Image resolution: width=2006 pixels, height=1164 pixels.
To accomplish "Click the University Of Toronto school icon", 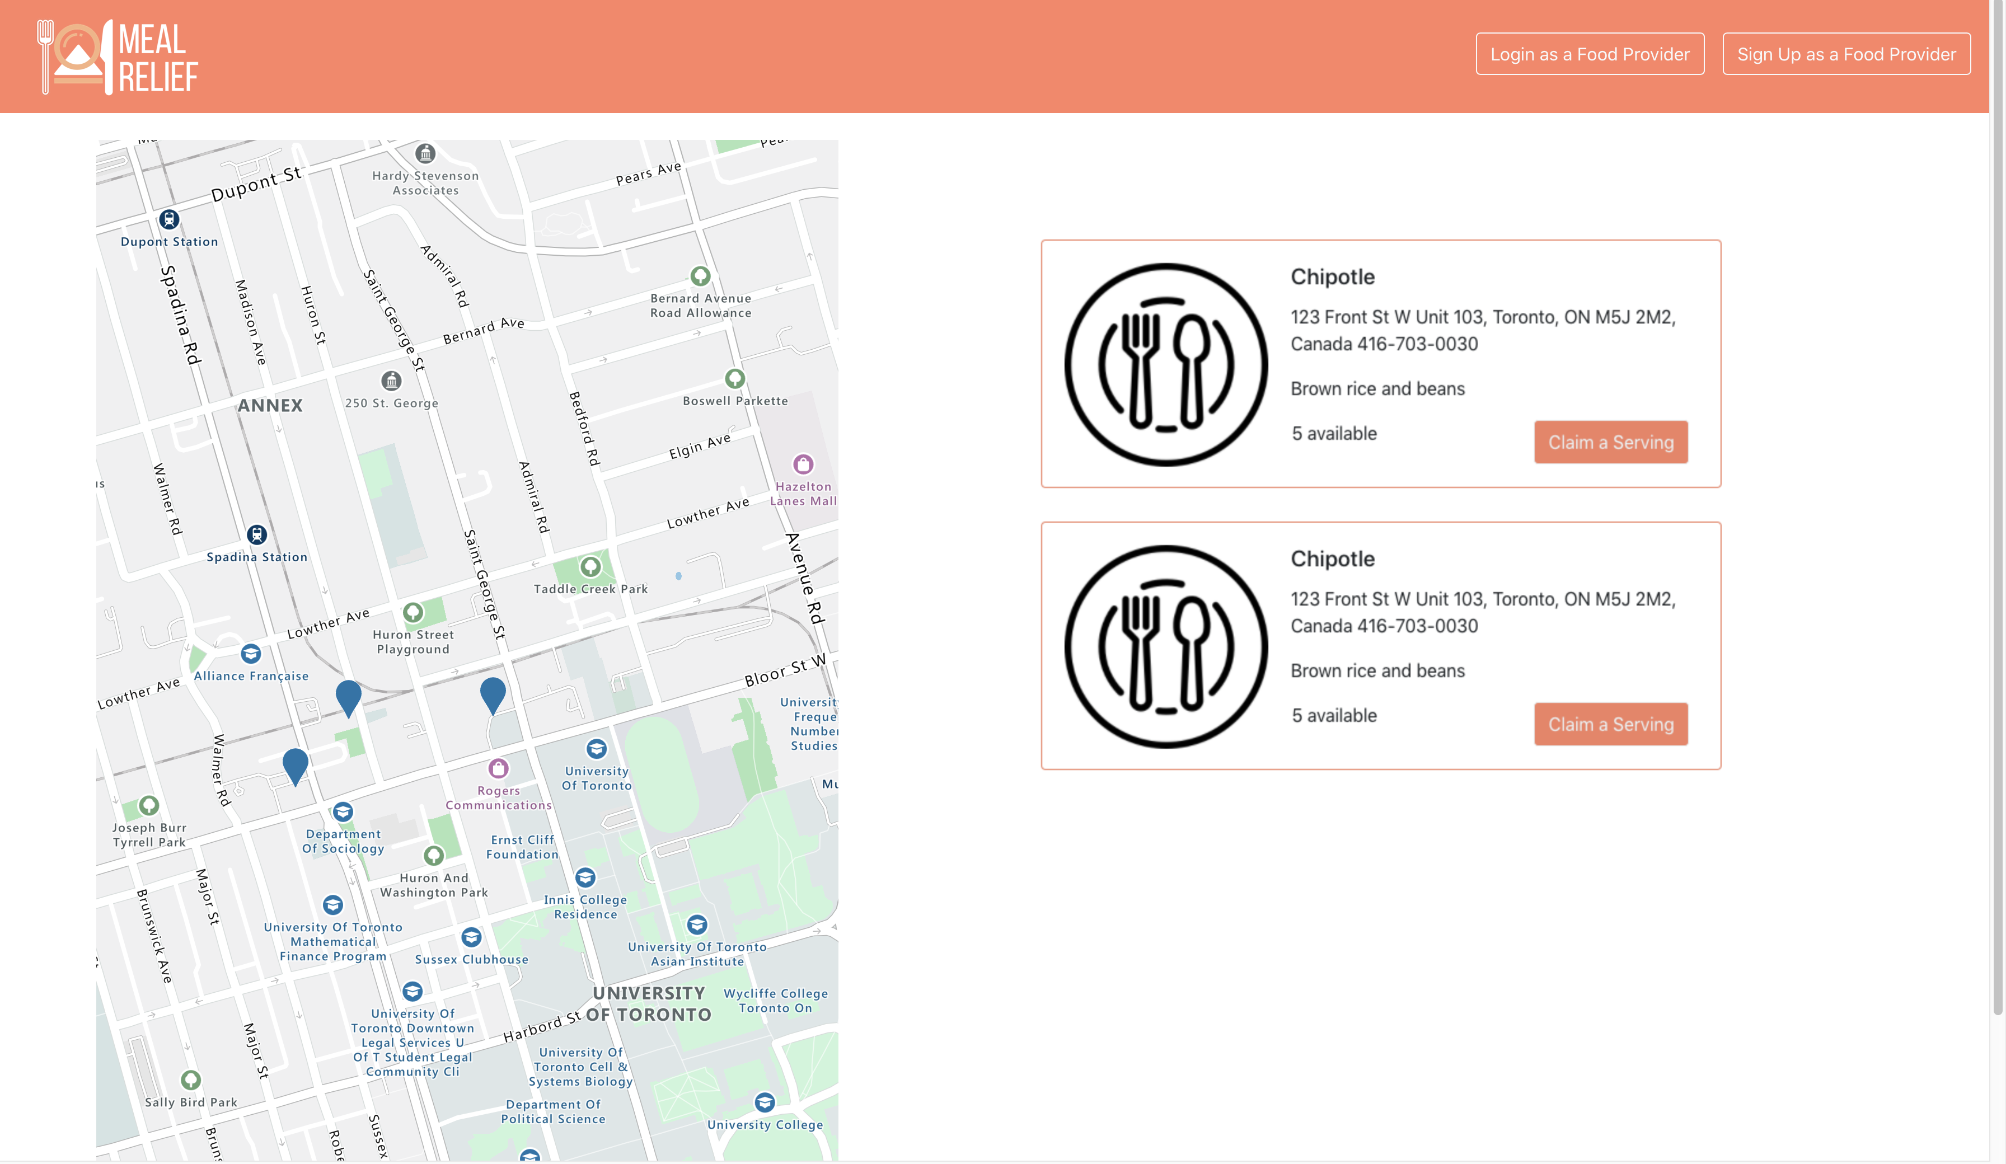I will coord(596,748).
